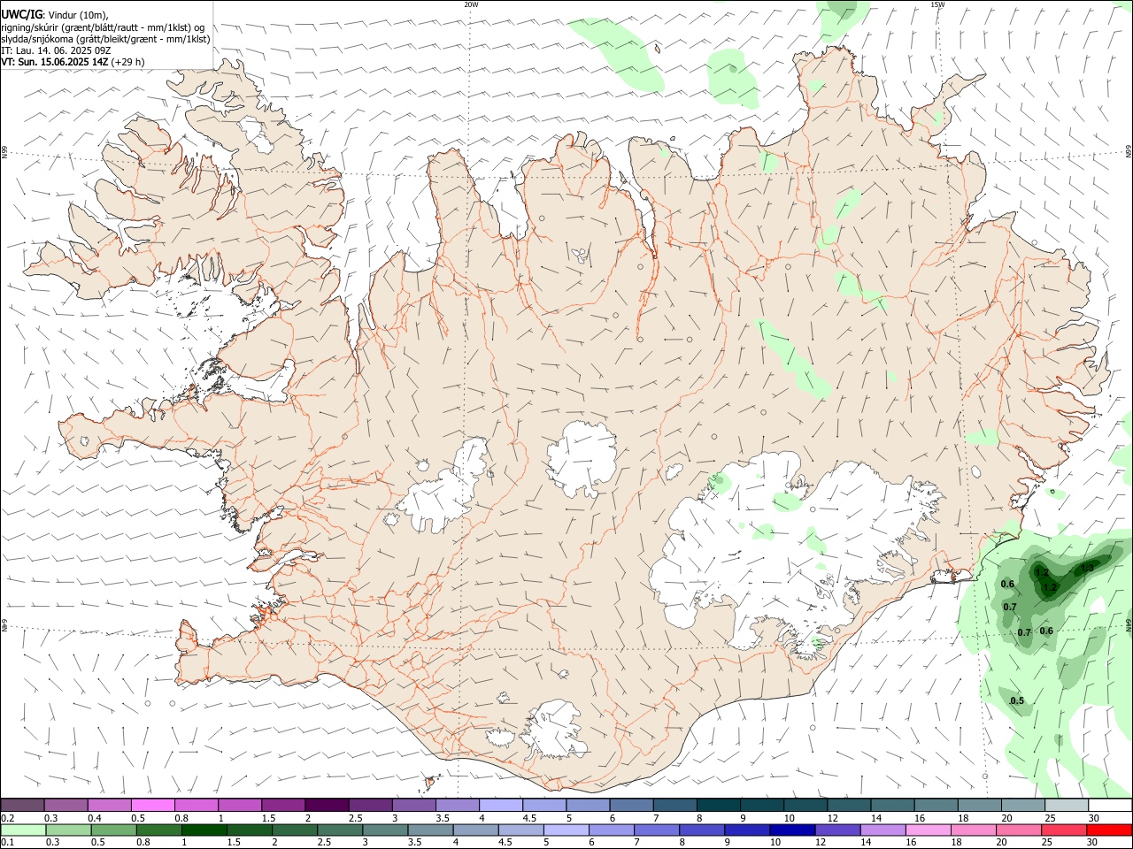The height and width of the screenshot is (849, 1133).
Task: Click the darkest purple 2 mm snow swatch
Action: click(326, 805)
